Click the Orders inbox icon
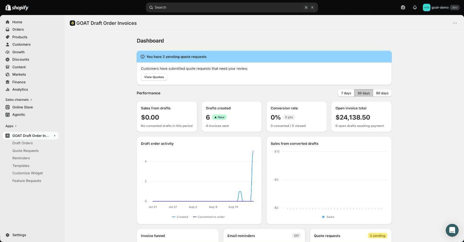The height and width of the screenshot is (242, 464). click(x=8, y=29)
